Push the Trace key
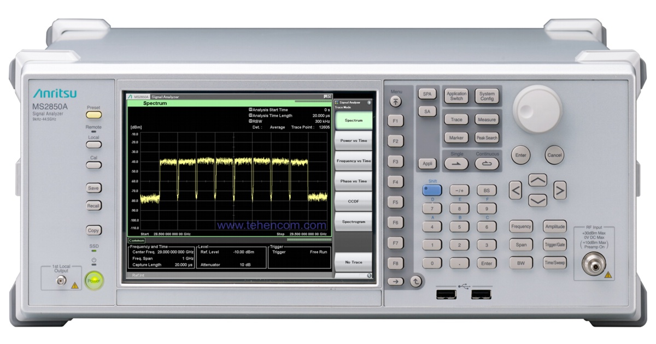The height and width of the screenshot is (344, 656). (456, 120)
